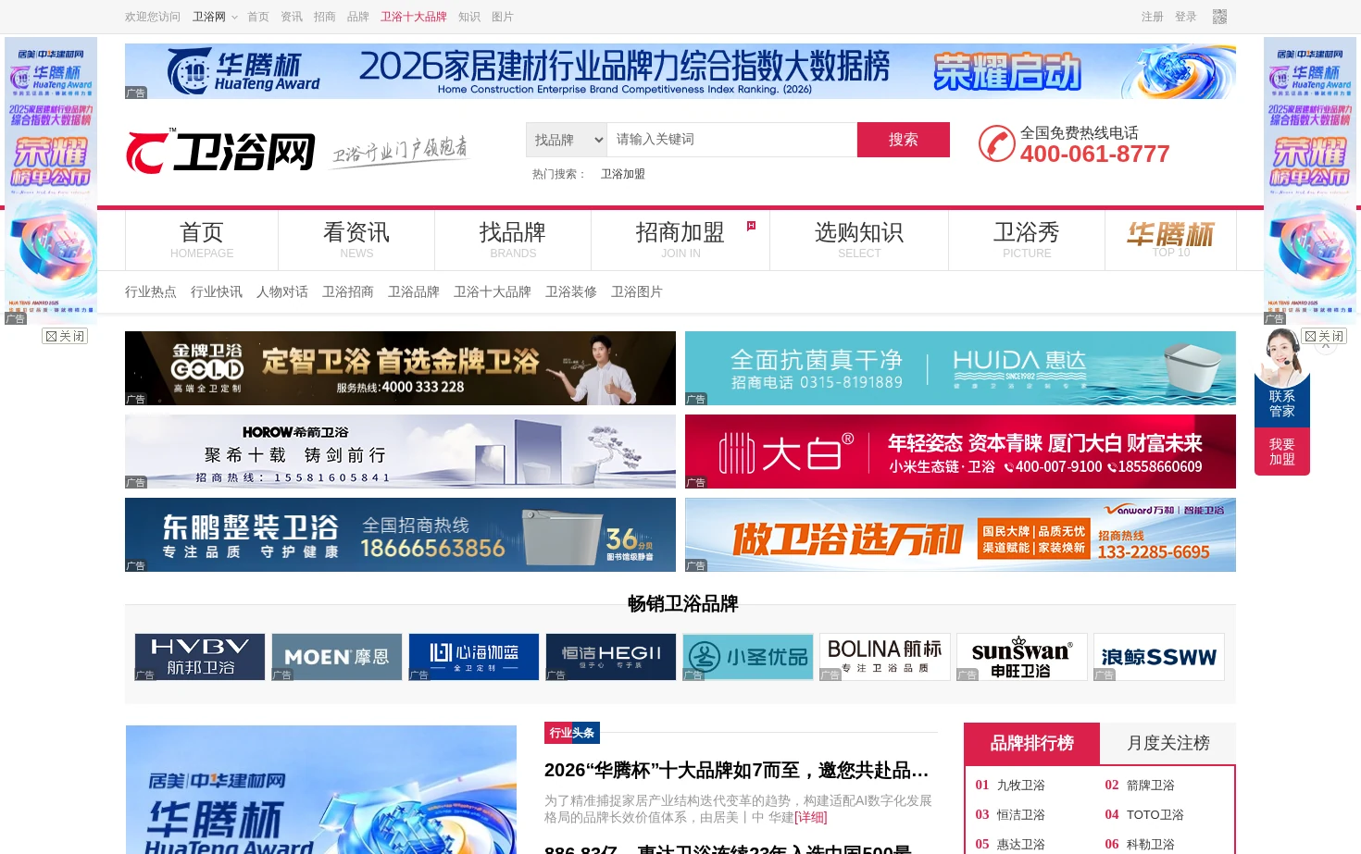The height and width of the screenshot is (854, 1361).
Task: Open 看资讯 NEWS main nav item
Action: pyautogui.click(x=356, y=240)
